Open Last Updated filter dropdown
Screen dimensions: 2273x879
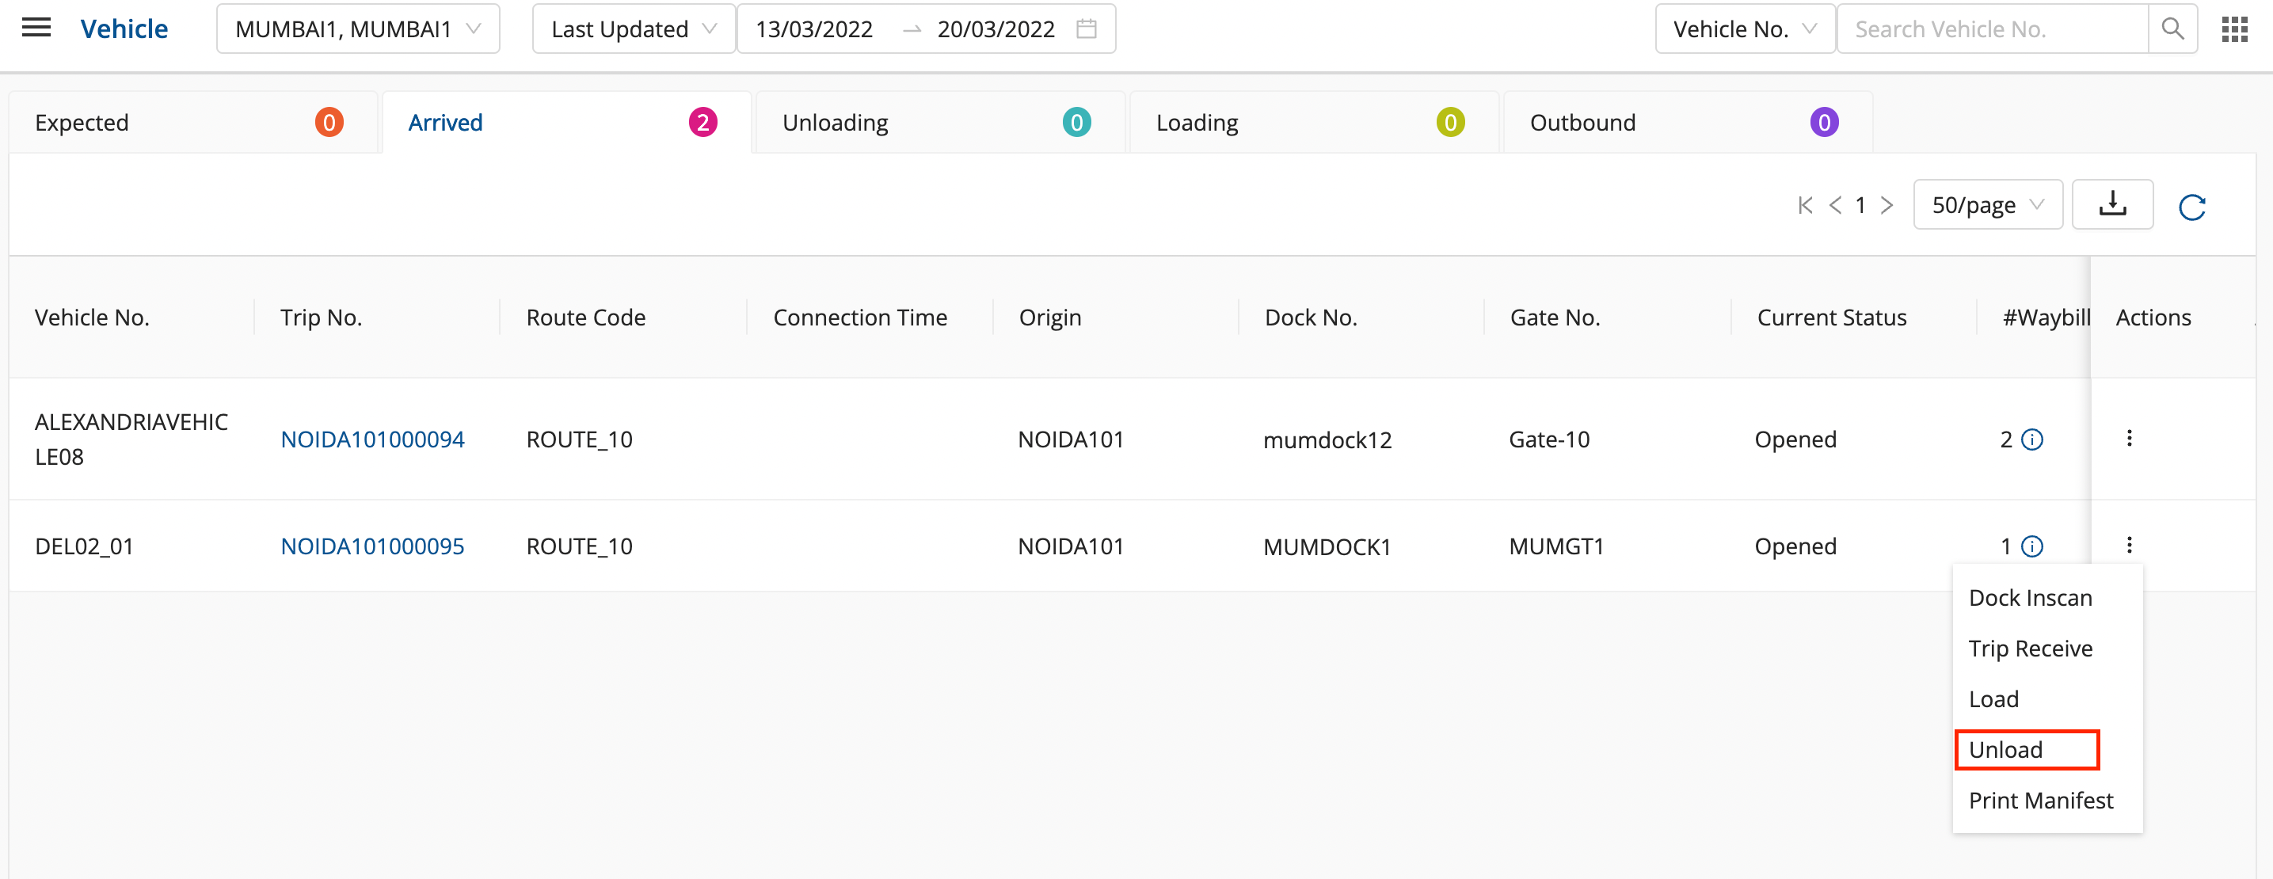(x=633, y=29)
